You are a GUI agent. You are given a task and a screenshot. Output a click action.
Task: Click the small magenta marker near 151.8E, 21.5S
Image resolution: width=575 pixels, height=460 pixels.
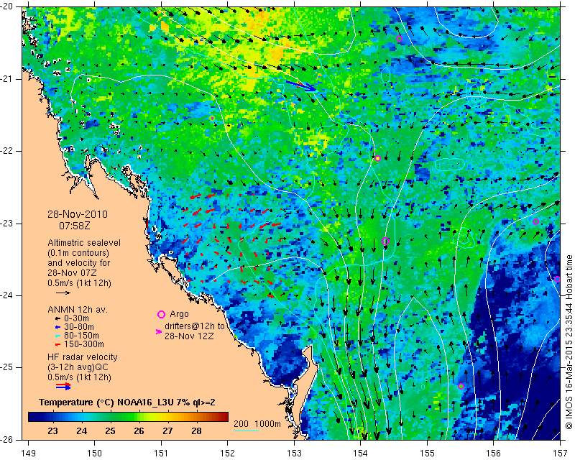[212, 118]
